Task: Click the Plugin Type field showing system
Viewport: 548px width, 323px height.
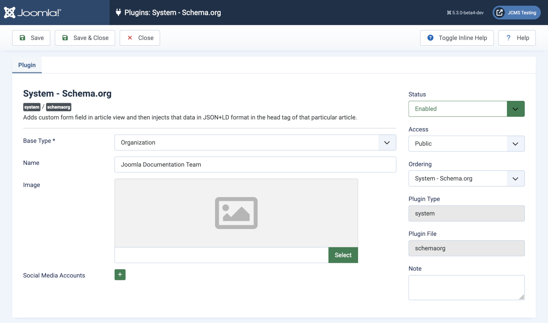Action: click(467, 213)
